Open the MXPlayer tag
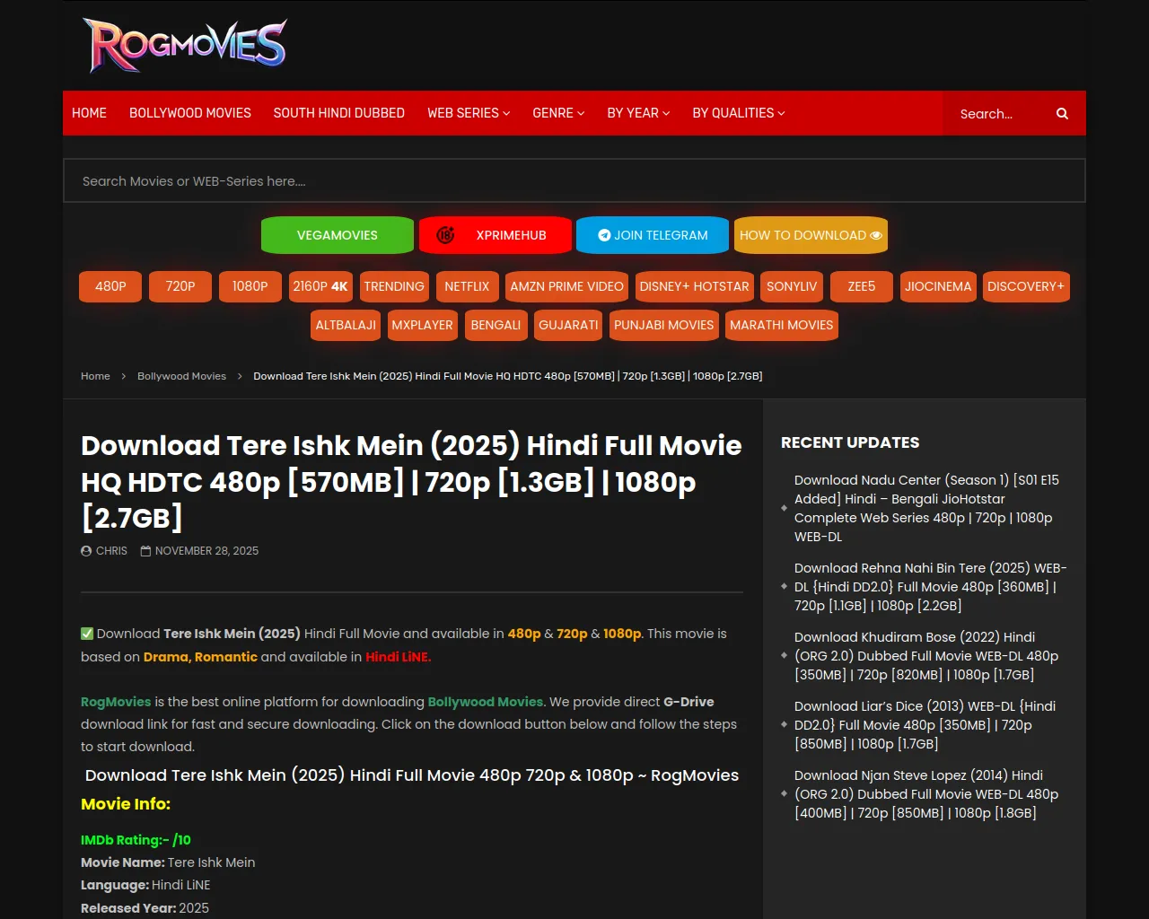This screenshot has height=919, width=1149. point(422,325)
